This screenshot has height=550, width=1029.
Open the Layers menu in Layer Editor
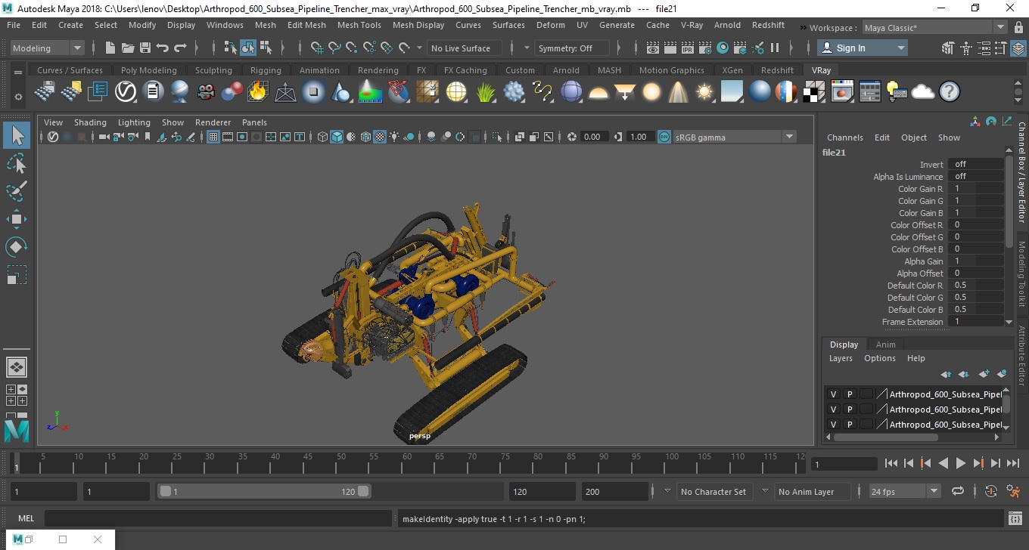(x=841, y=358)
